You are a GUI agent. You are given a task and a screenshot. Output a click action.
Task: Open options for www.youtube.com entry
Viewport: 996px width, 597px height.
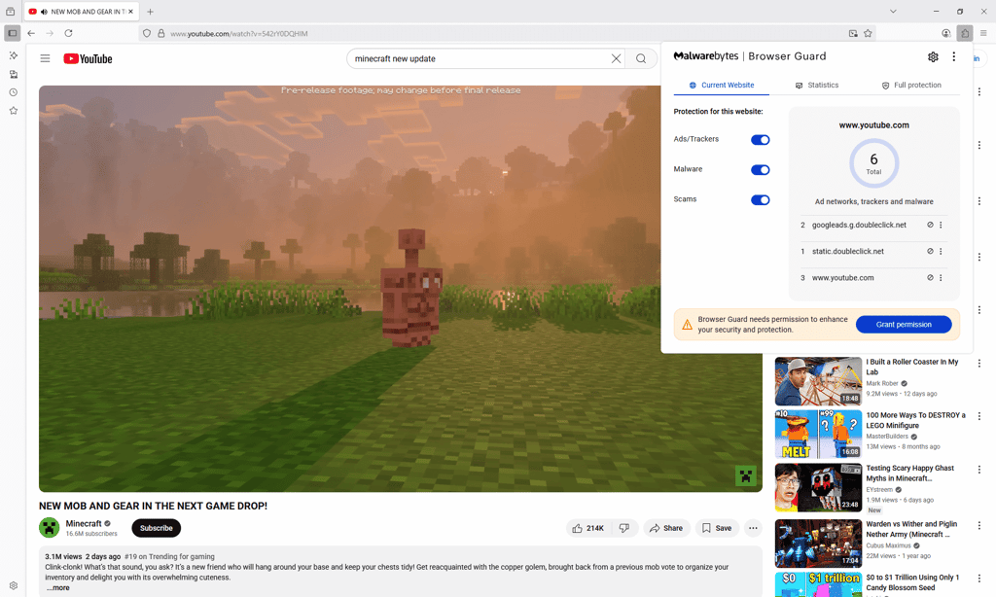[941, 277]
